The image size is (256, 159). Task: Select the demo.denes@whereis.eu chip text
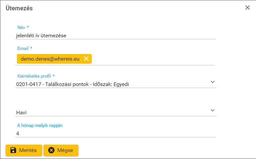50,59
